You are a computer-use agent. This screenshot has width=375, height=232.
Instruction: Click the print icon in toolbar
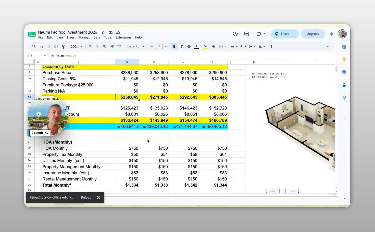tap(56, 46)
